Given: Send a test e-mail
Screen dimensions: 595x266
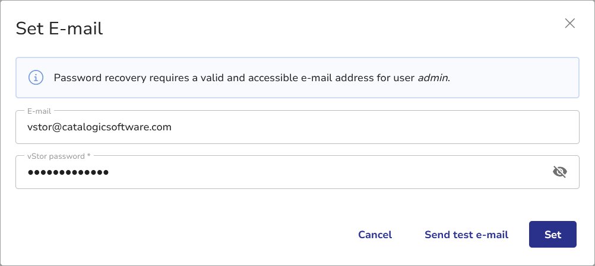Looking at the screenshot, I should pos(466,235).
